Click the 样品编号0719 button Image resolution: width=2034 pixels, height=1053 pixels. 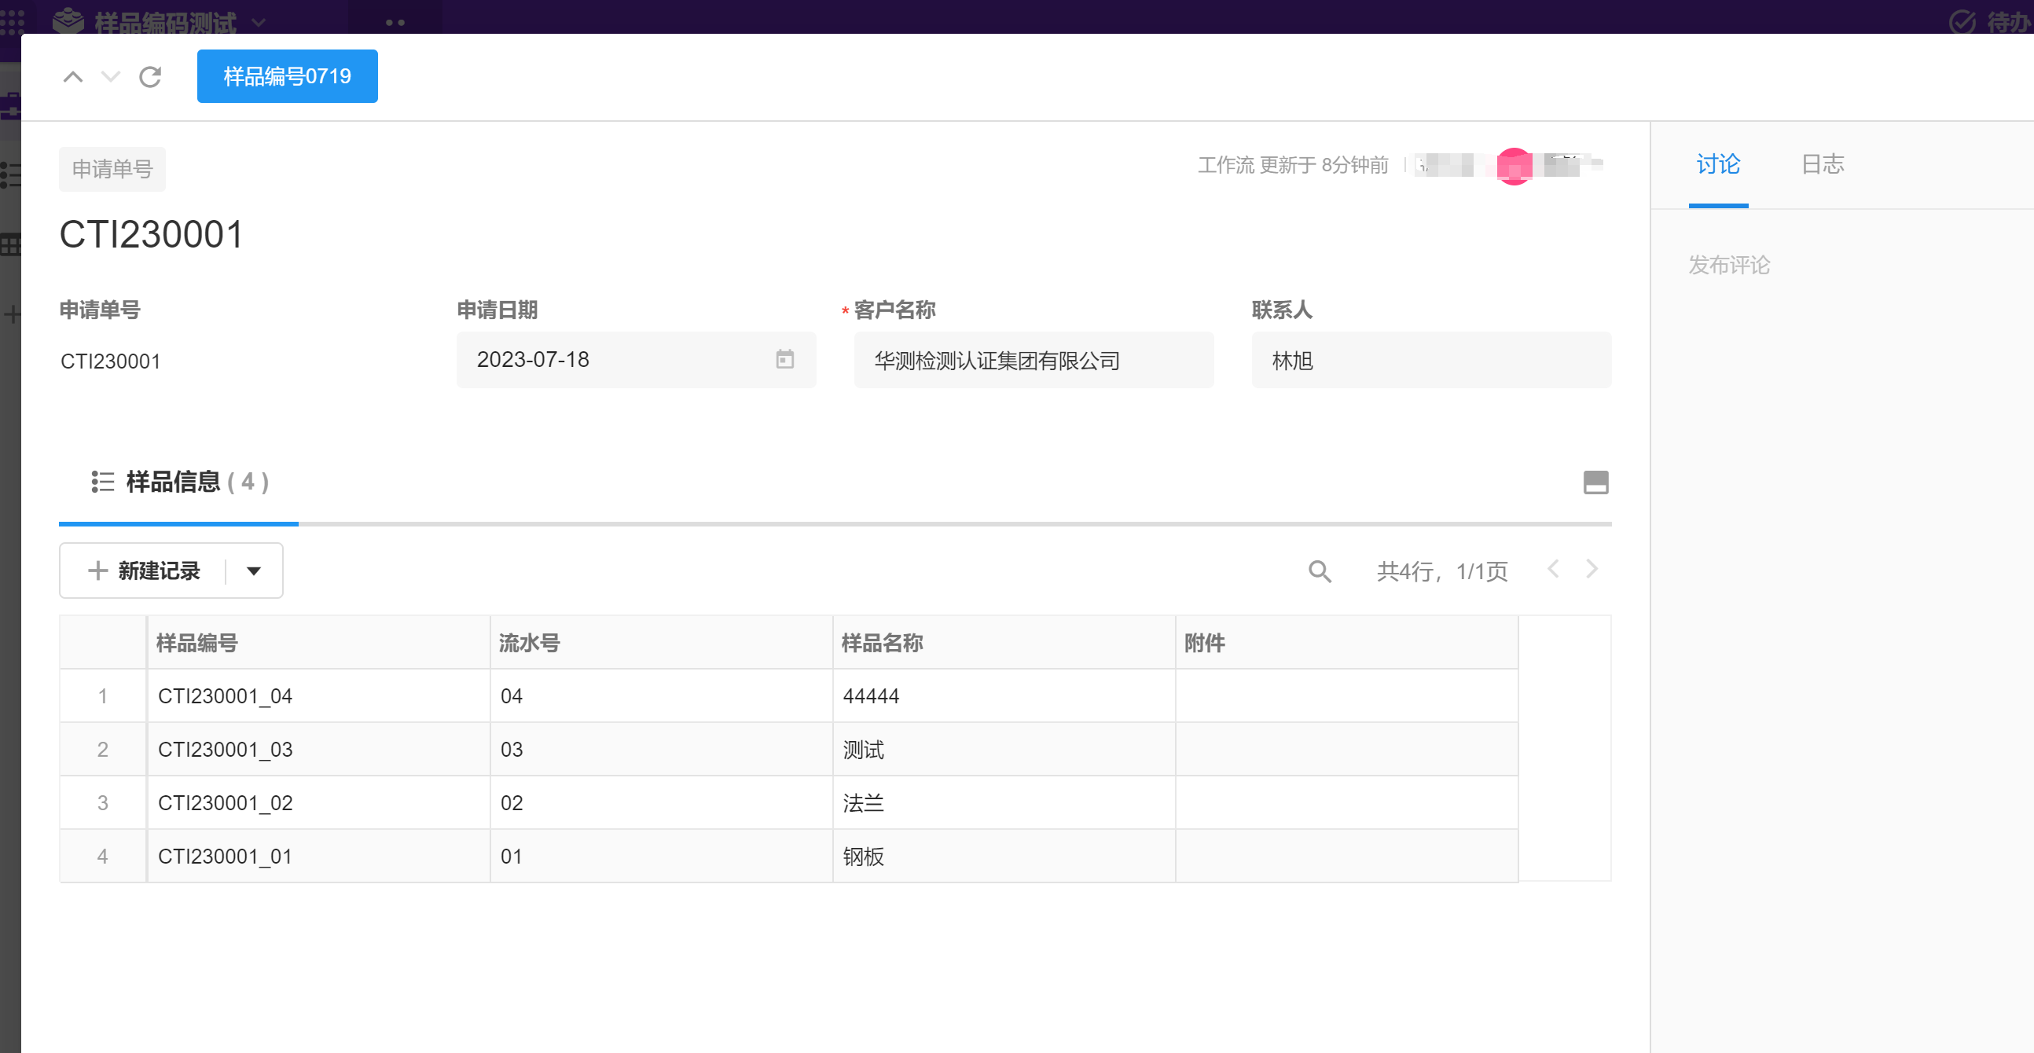tap(287, 76)
